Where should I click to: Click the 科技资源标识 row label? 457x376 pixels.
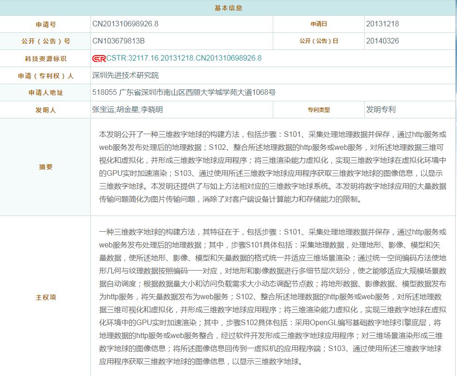(x=46, y=59)
